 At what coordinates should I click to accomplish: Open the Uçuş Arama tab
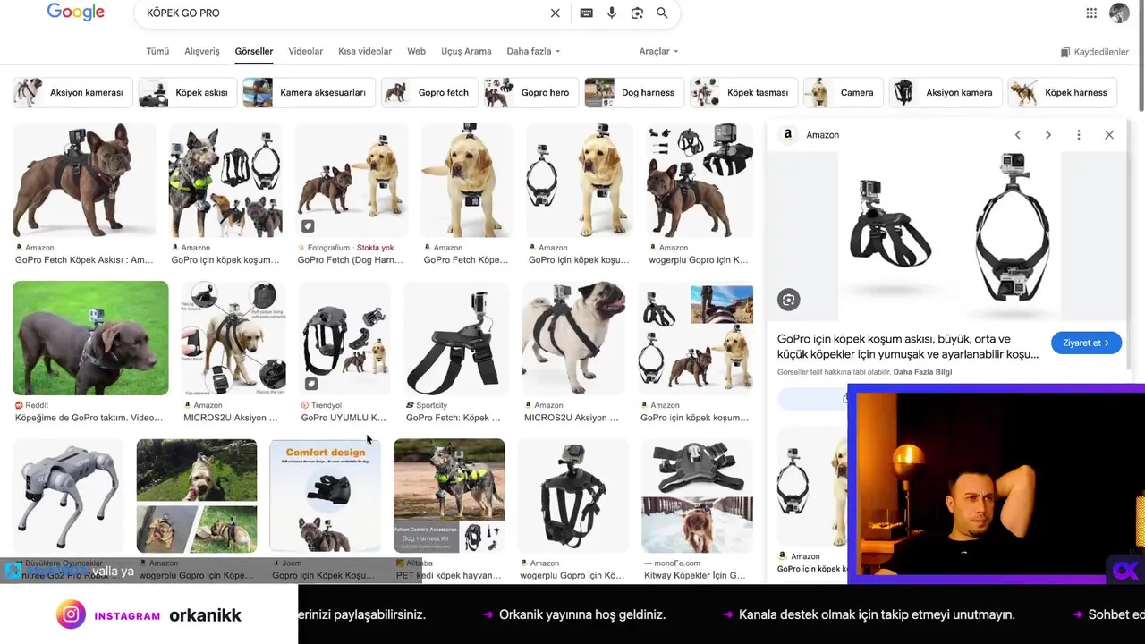[x=466, y=52]
